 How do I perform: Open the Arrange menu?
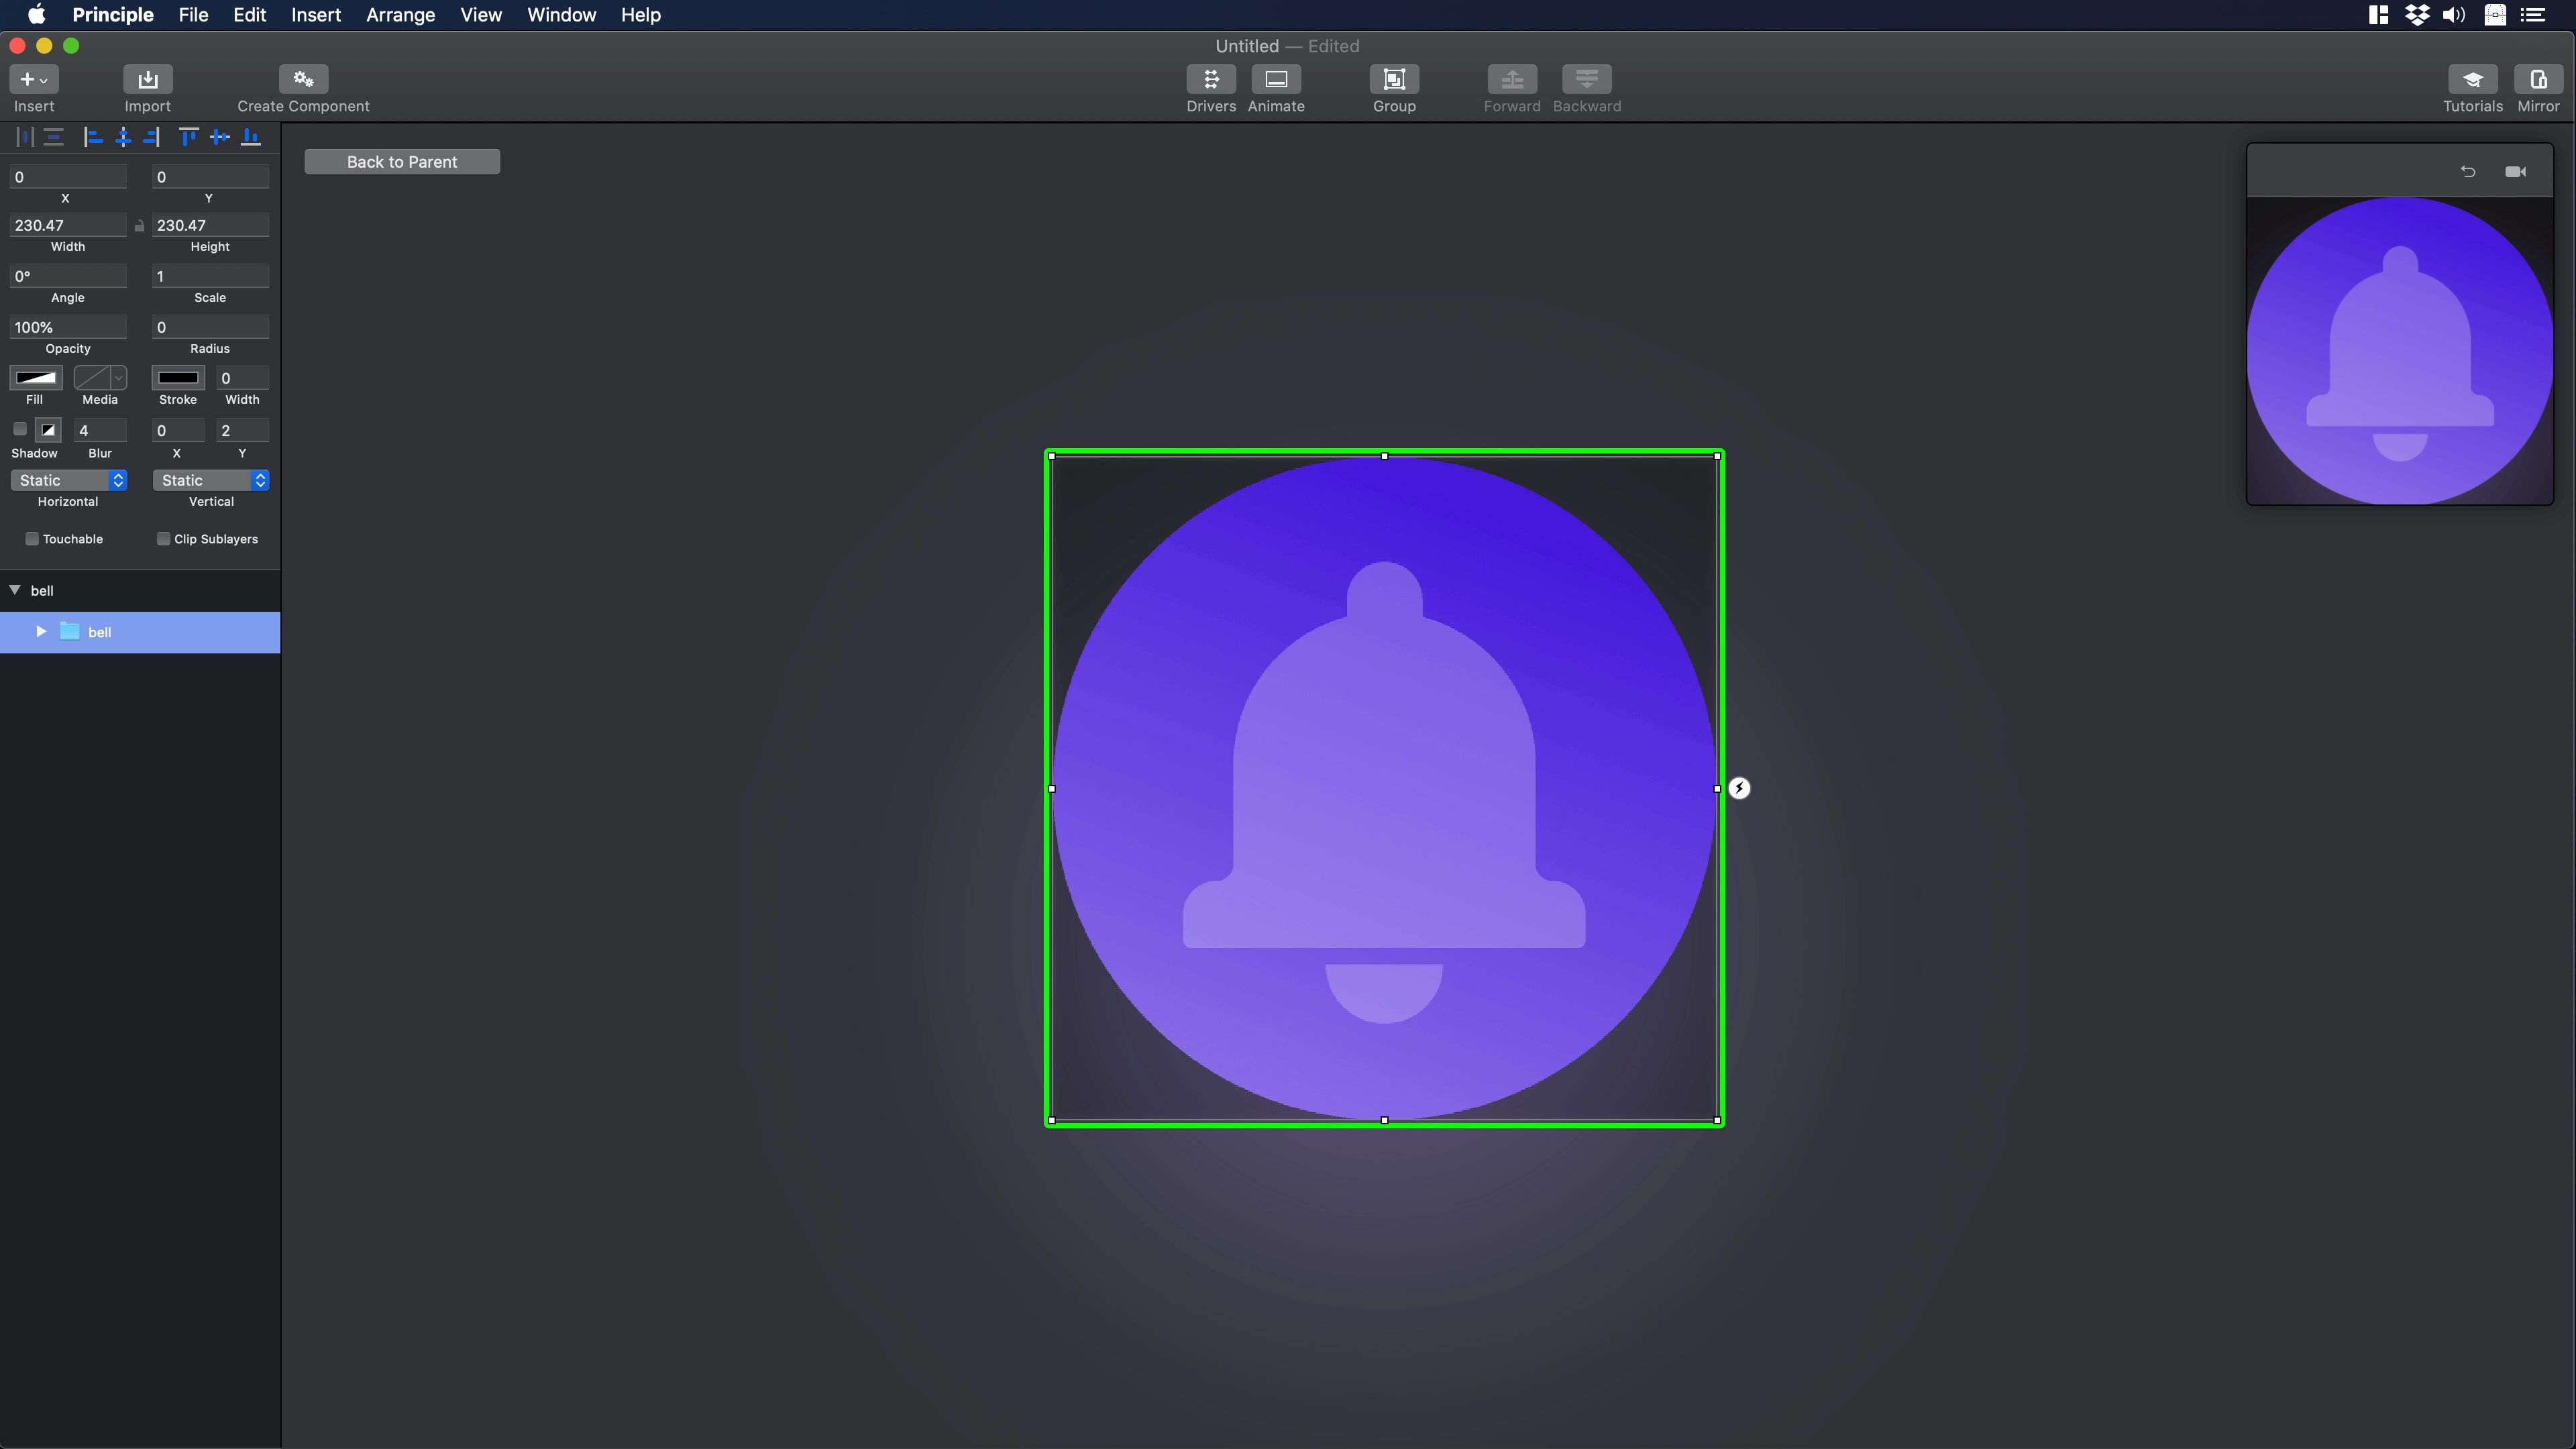[400, 15]
